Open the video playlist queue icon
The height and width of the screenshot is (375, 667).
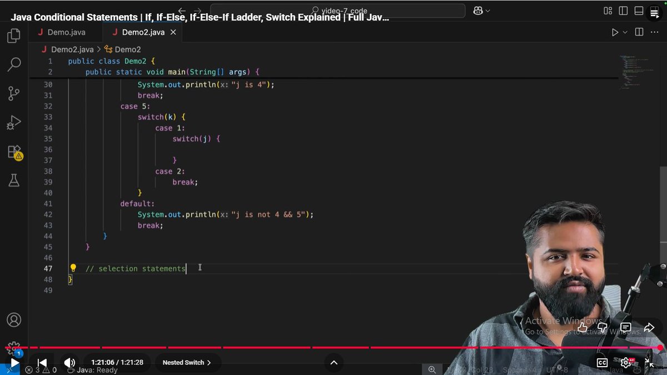tap(655, 13)
